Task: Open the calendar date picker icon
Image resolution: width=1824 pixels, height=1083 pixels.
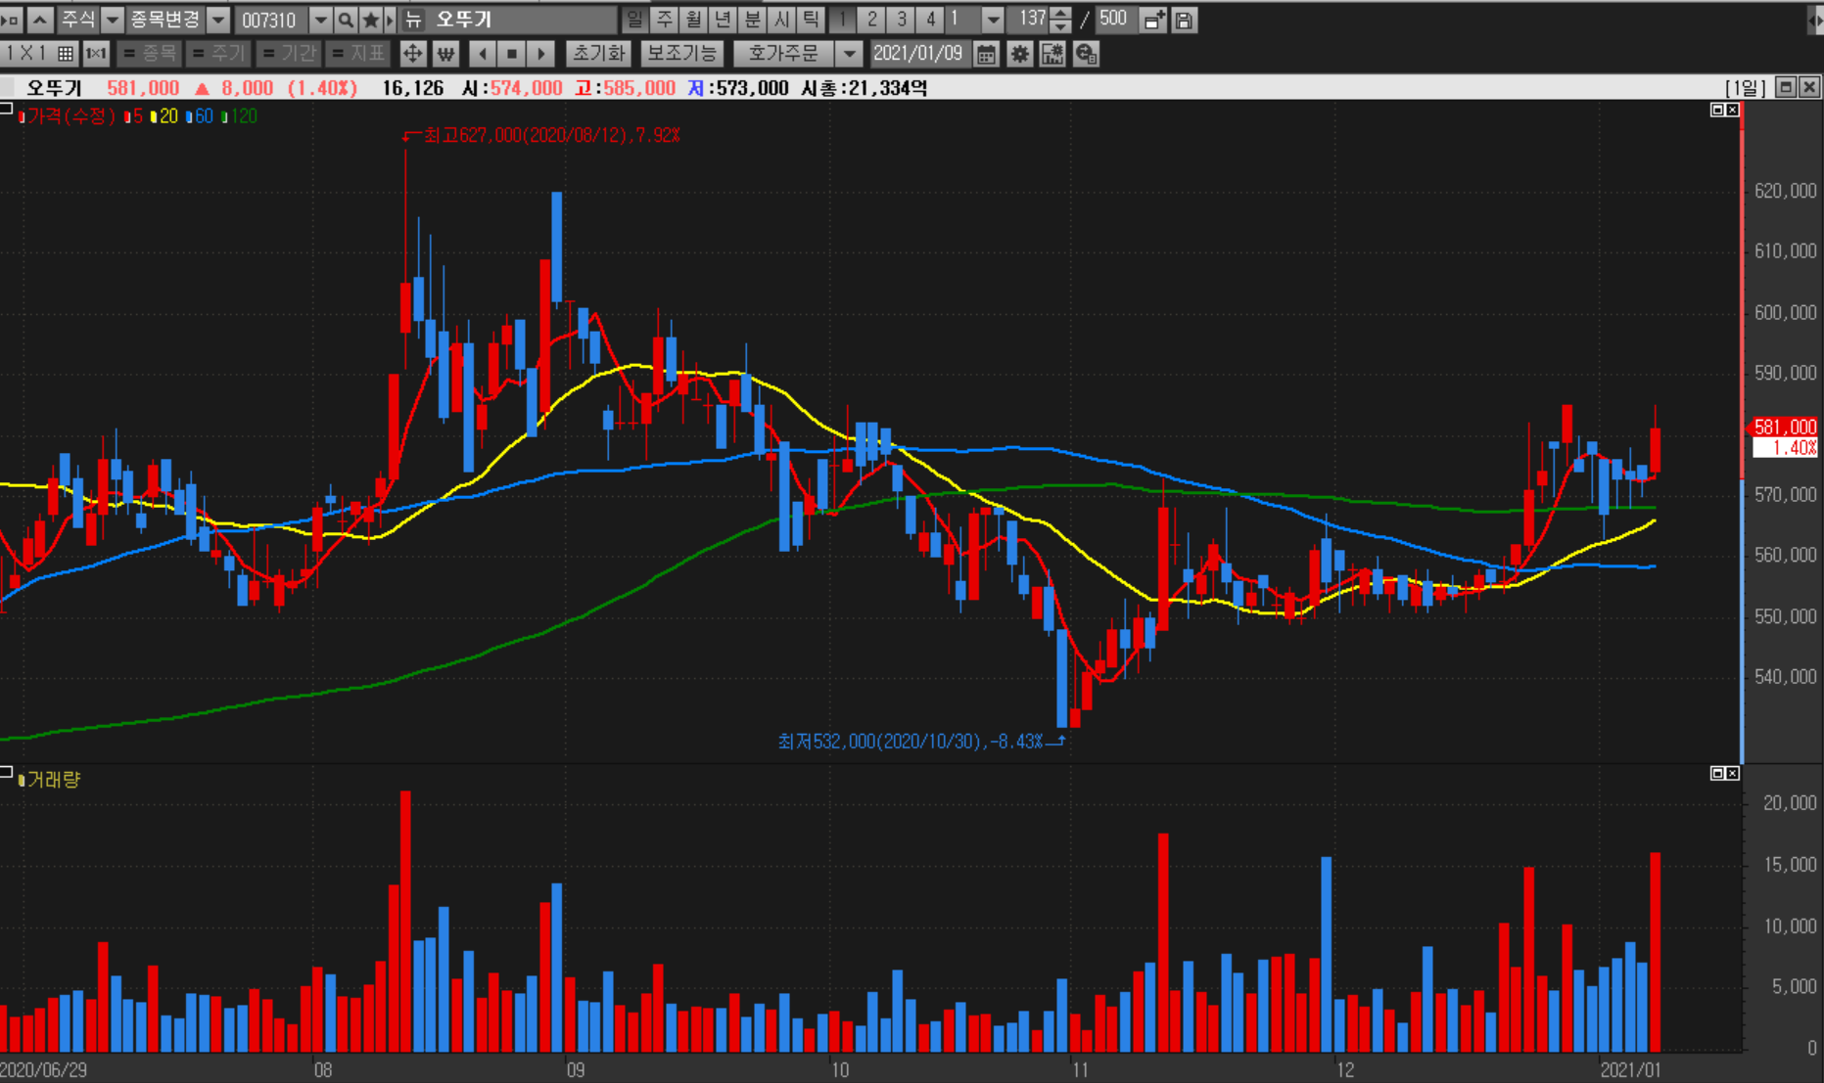Action: click(986, 54)
